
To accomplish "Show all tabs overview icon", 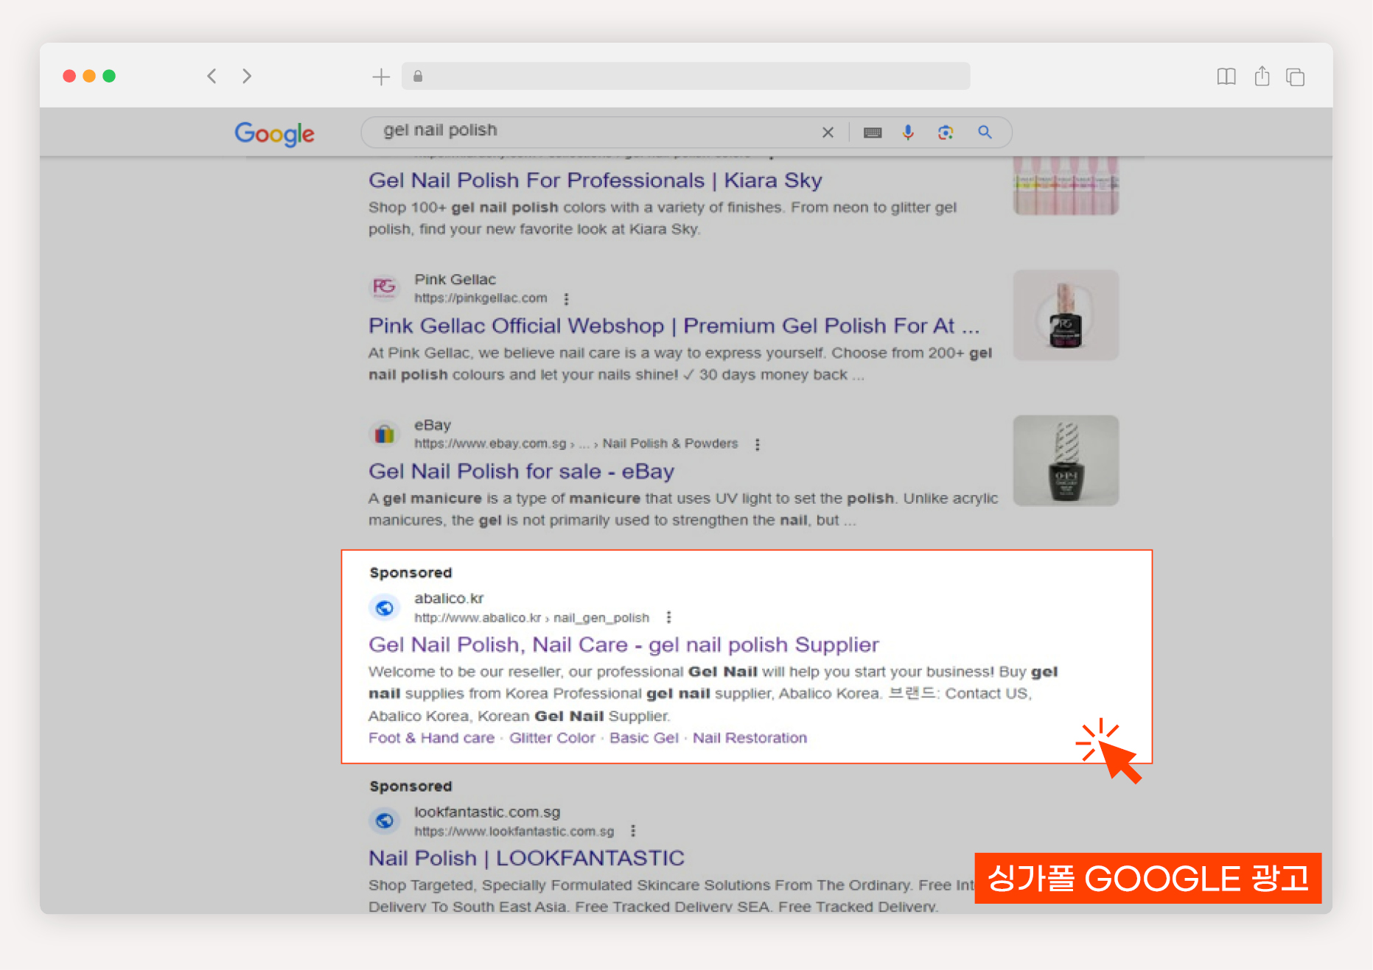I will [x=1295, y=77].
